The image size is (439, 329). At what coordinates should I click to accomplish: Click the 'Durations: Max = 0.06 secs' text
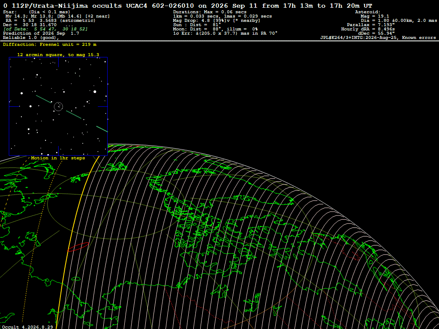[x=210, y=12]
